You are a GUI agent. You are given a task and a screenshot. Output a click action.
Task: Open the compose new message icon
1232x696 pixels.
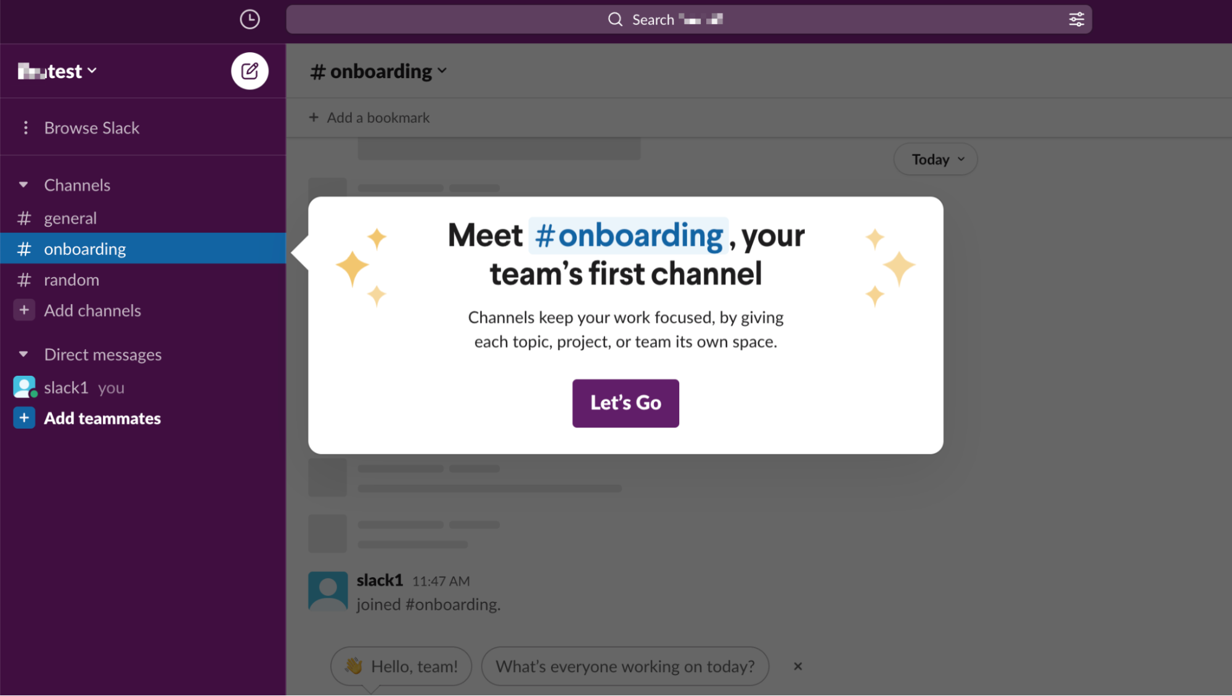[x=249, y=70]
